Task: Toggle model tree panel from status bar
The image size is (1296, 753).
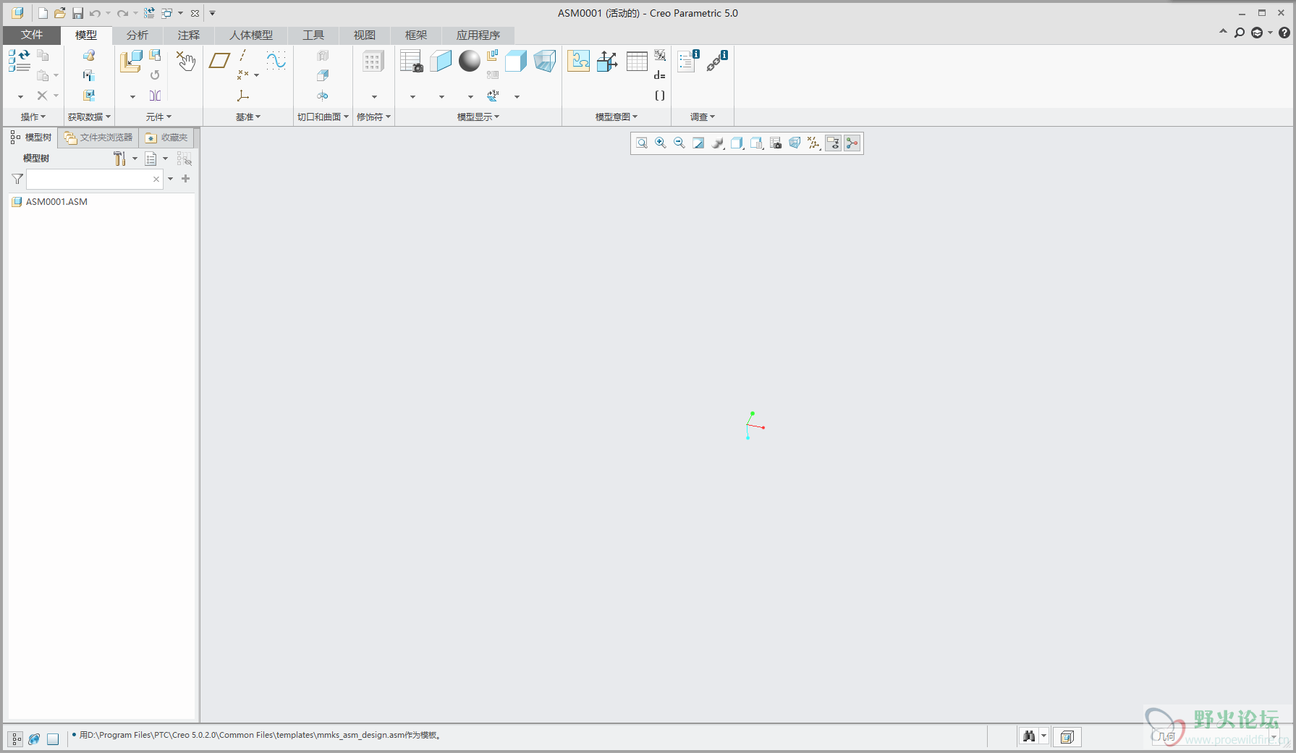Action: [15, 739]
